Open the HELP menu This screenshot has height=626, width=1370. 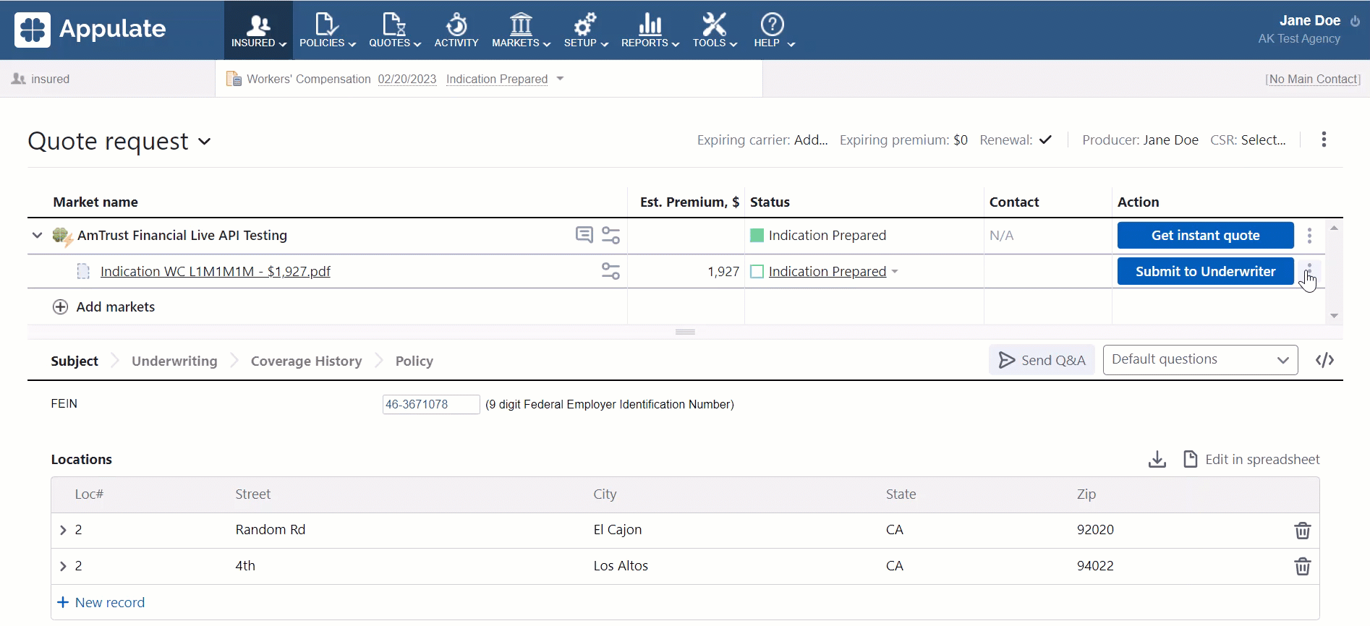(773, 30)
